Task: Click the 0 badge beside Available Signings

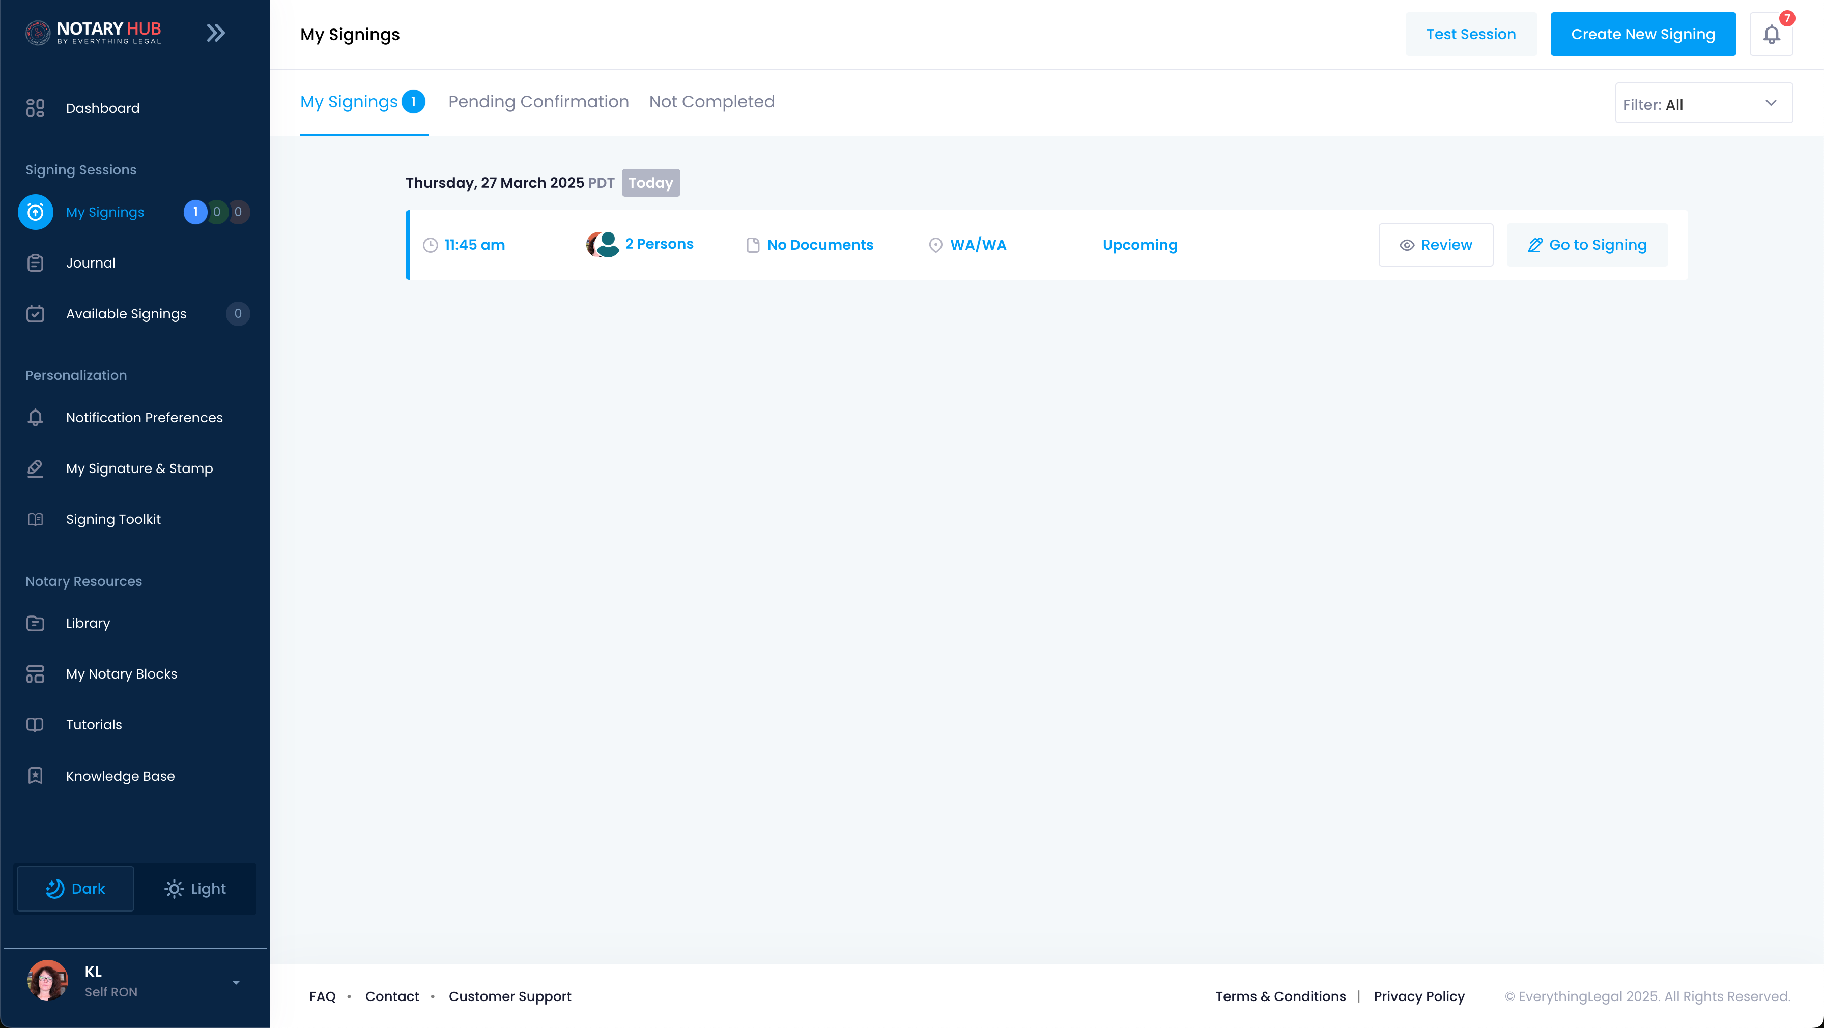Action: click(238, 314)
